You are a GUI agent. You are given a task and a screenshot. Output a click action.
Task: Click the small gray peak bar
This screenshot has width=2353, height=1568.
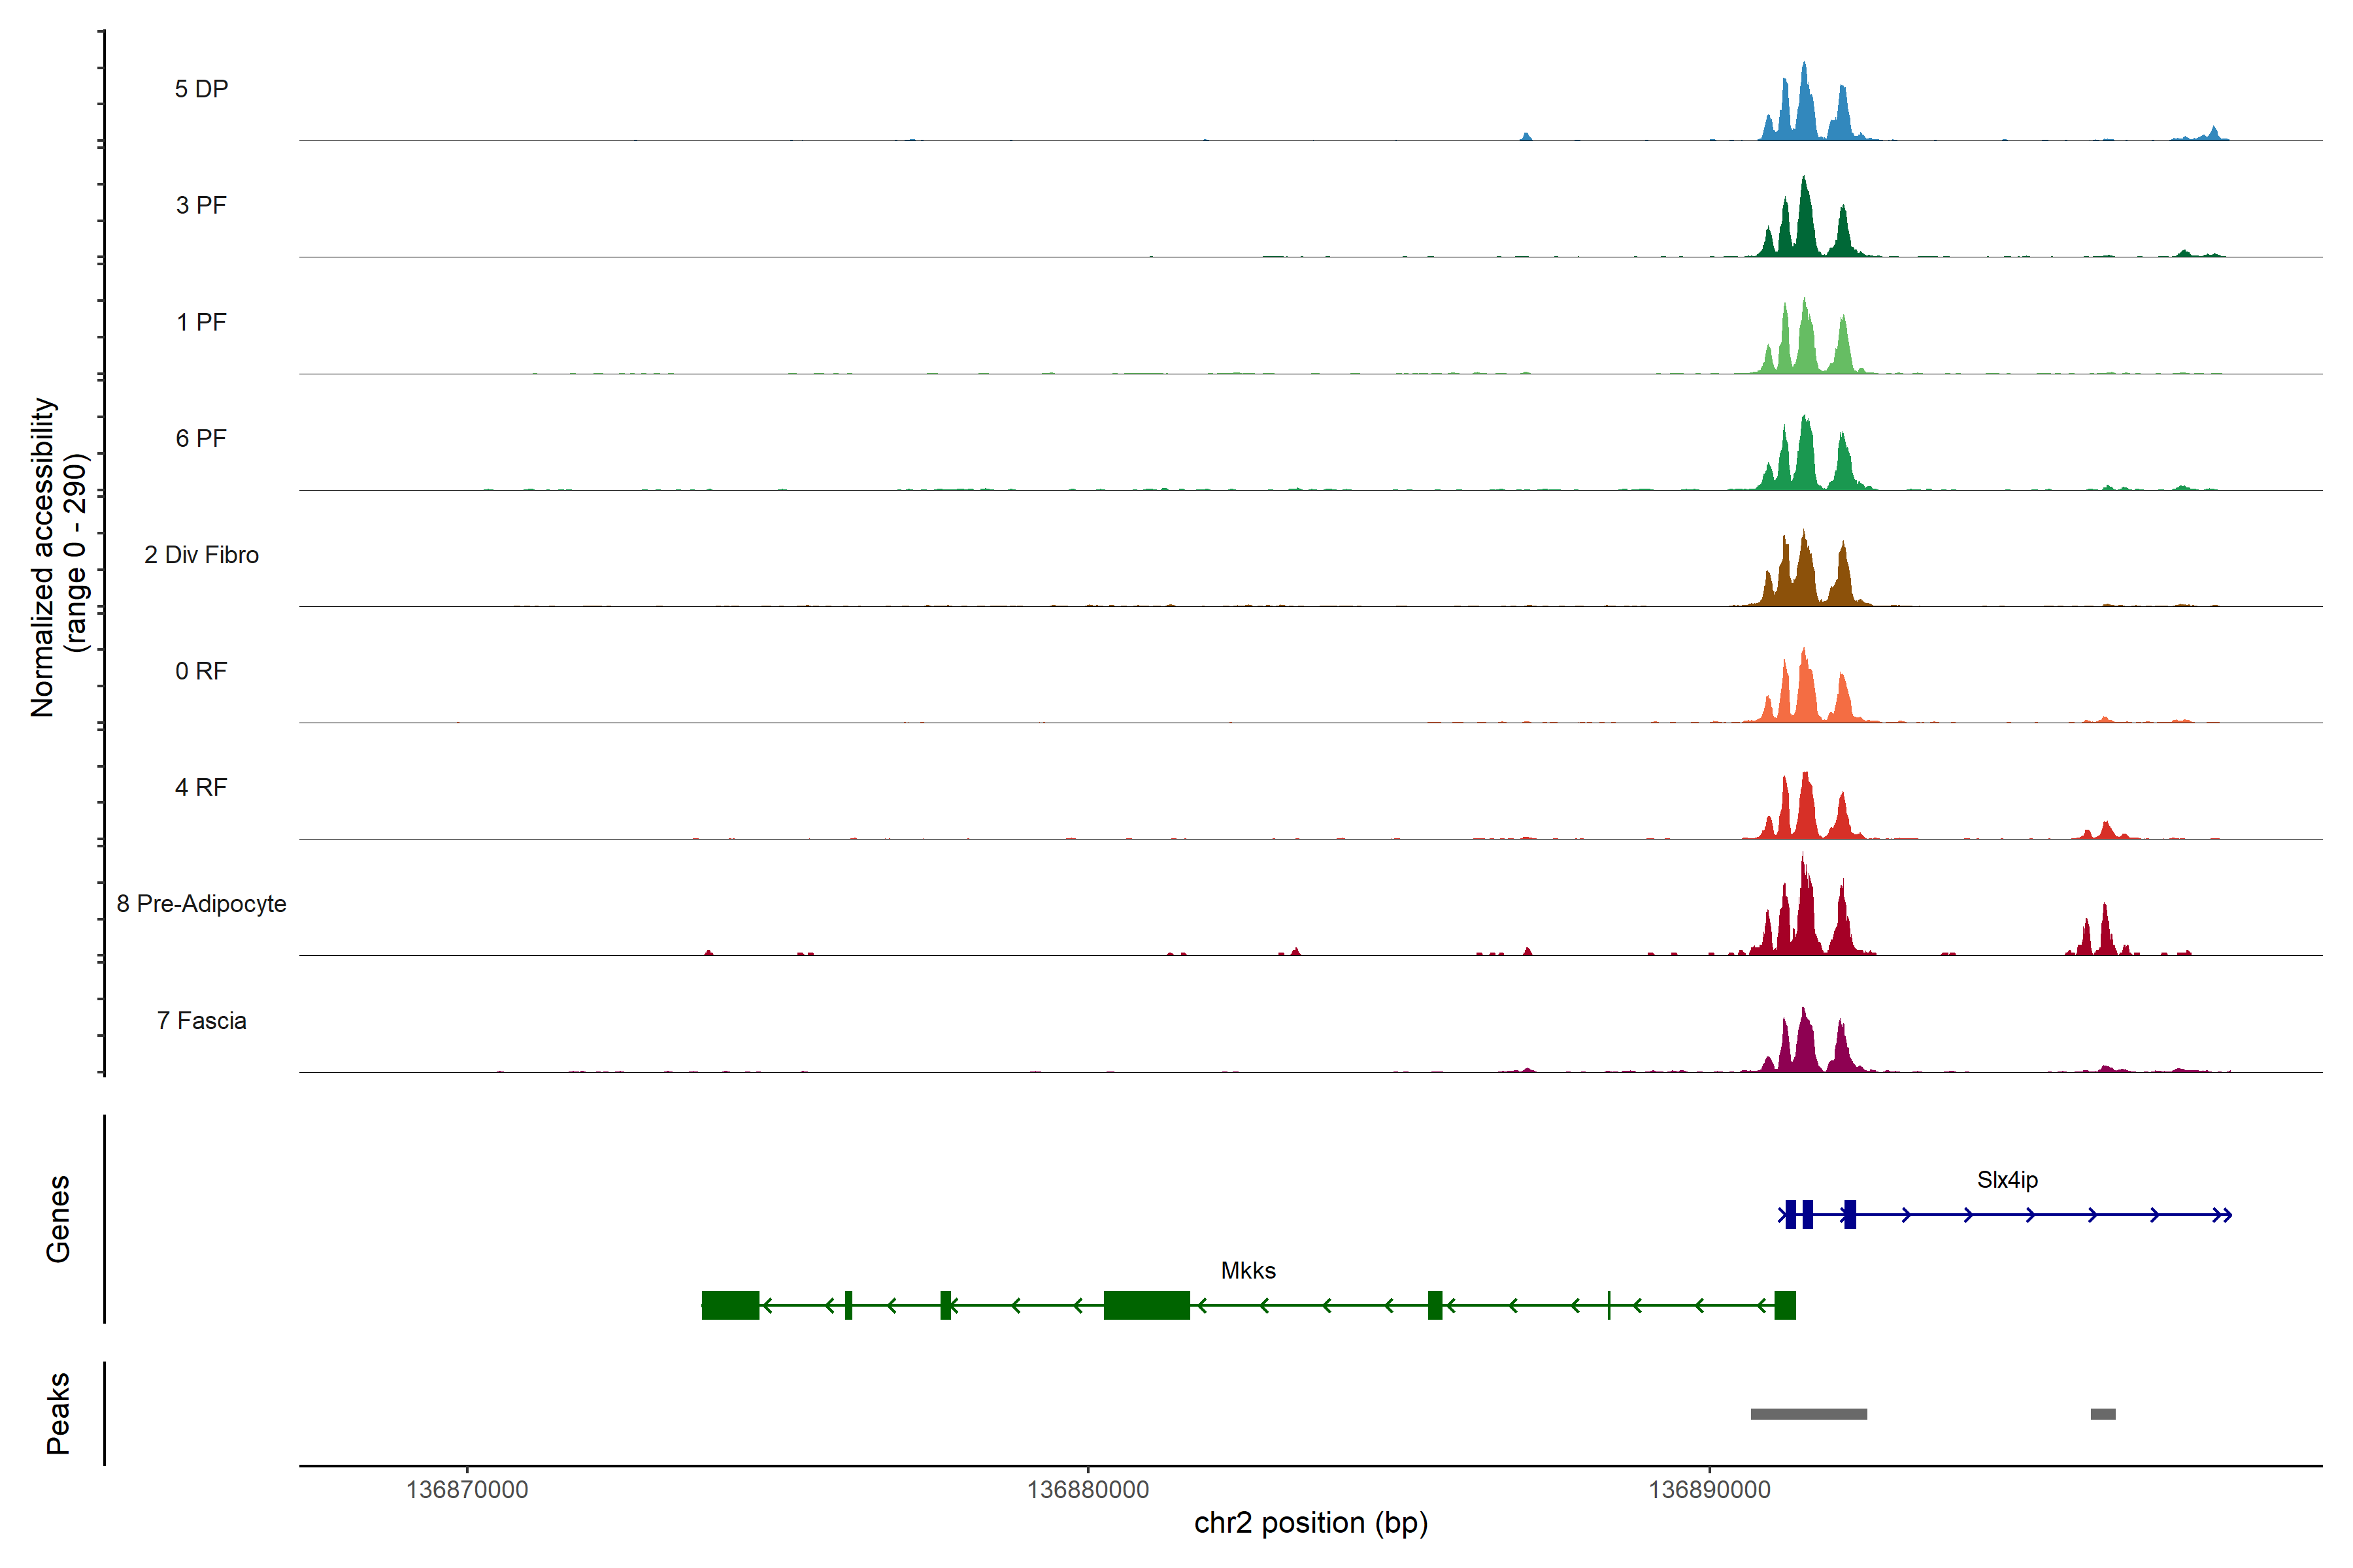[x=2102, y=1414]
